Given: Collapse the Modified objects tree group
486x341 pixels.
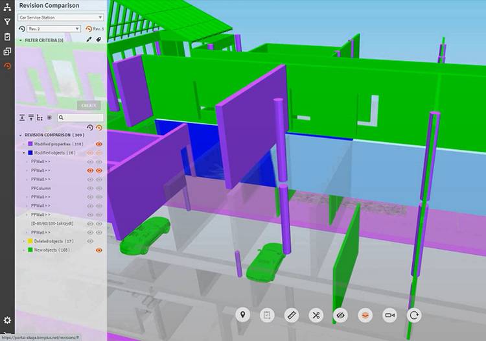Looking at the screenshot, I should click(24, 153).
